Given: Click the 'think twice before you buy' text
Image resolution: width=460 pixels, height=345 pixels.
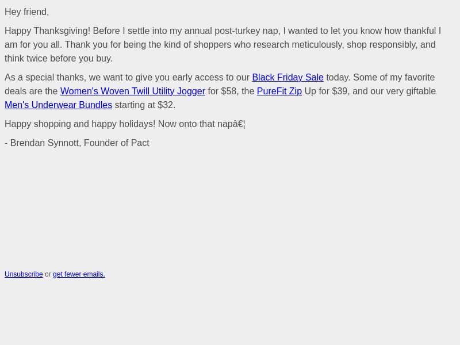Looking at the screenshot, I should click(57, 59).
